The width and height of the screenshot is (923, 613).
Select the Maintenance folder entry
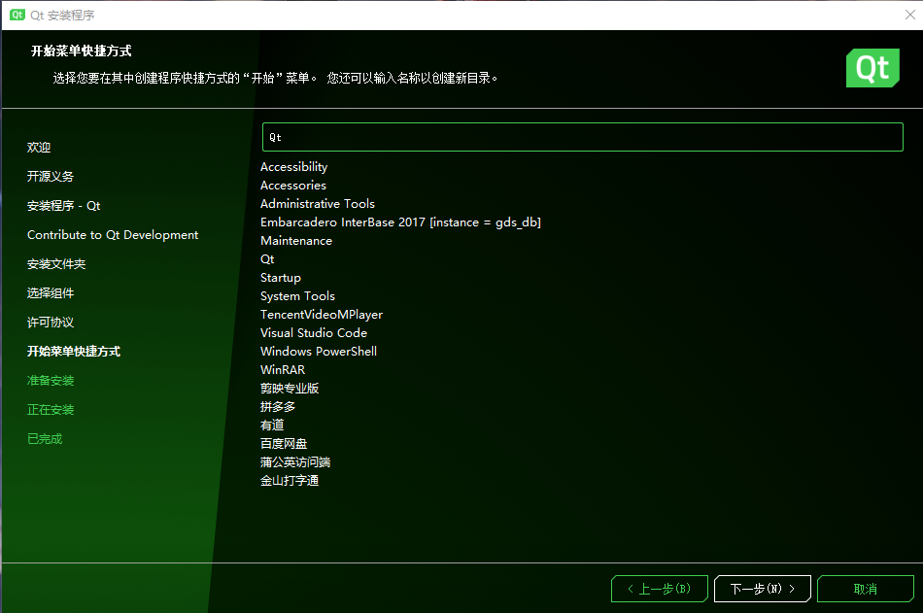point(296,241)
